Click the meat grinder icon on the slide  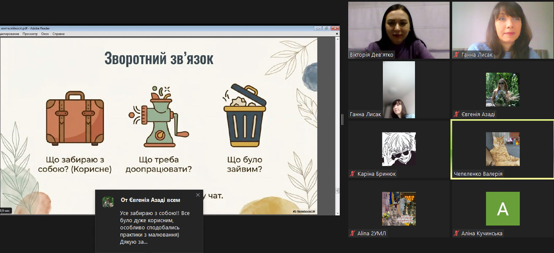click(x=158, y=116)
